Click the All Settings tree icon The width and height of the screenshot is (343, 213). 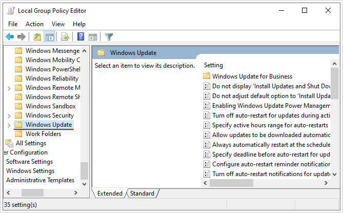9,143
